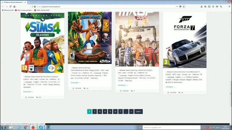Launch Google Chrome from the taskbar
Viewport: 232px width, 130px height.
[x=26, y=127]
